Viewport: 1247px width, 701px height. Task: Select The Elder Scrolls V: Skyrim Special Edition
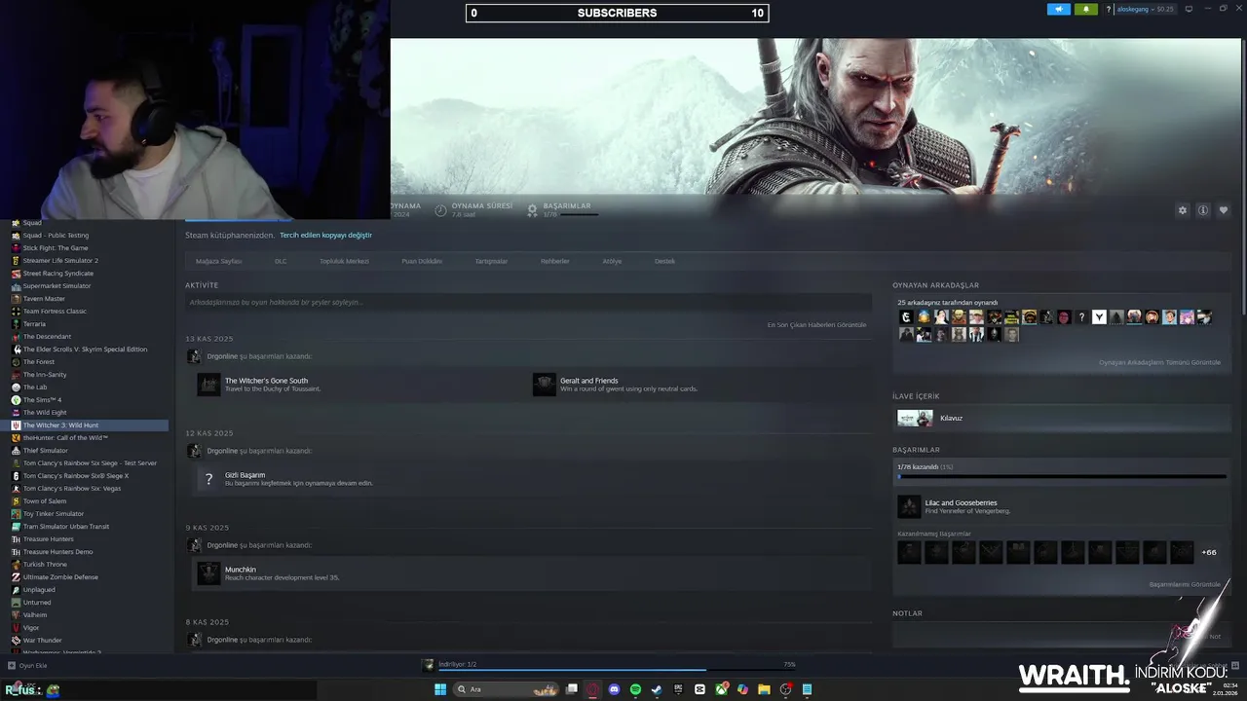click(85, 349)
